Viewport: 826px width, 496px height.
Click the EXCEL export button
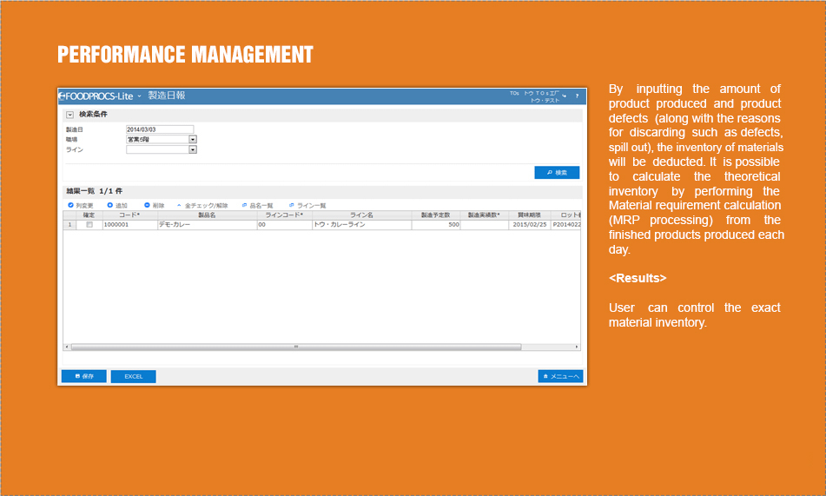133,376
